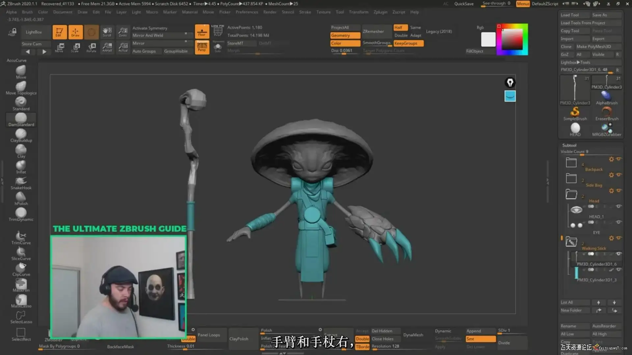Collapse the Walking Stick folder
632x355 pixels.
click(x=571, y=242)
